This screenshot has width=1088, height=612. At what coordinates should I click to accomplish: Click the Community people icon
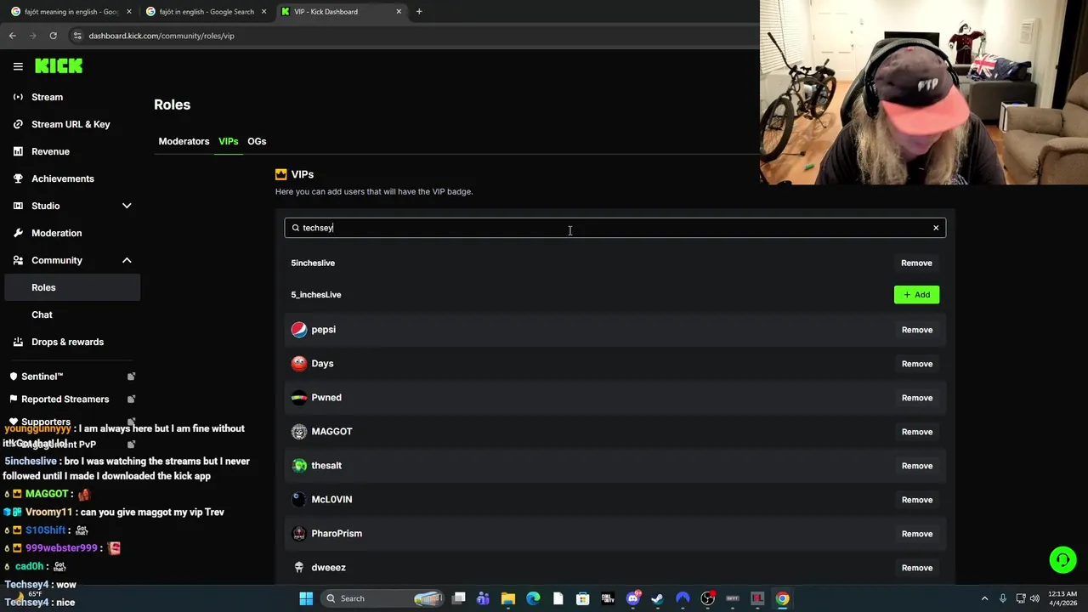[x=18, y=260]
